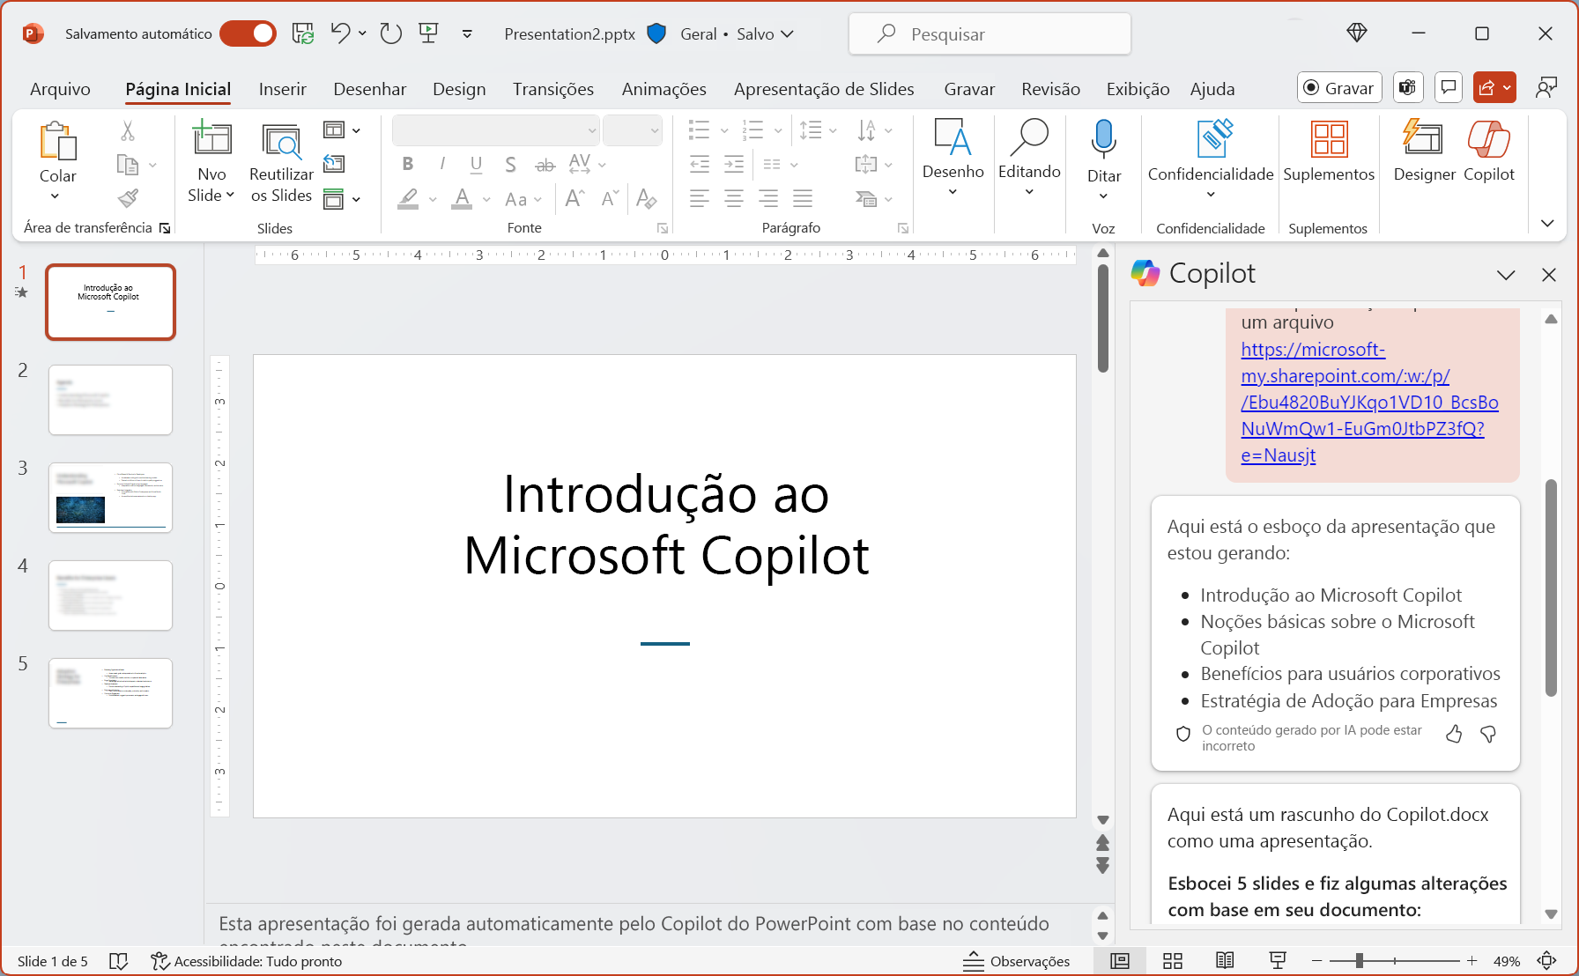1579x976 pixels.
Task: Collapse the ribbon with the chevron
Action: pos(1547,223)
